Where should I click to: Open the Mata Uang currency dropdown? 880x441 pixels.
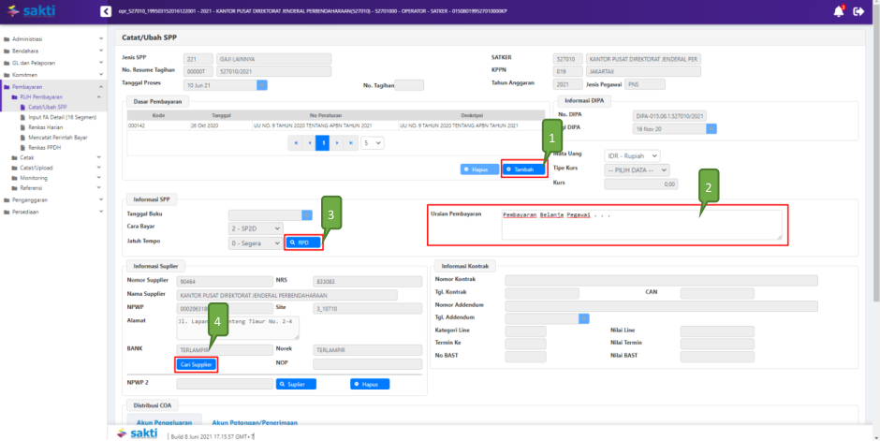[x=632, y=155]
